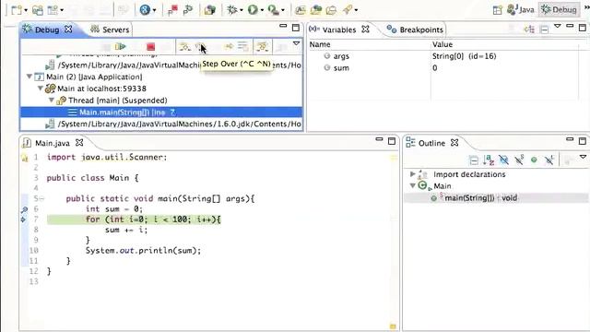Open Outline view menu triangle

pos(583,157)
